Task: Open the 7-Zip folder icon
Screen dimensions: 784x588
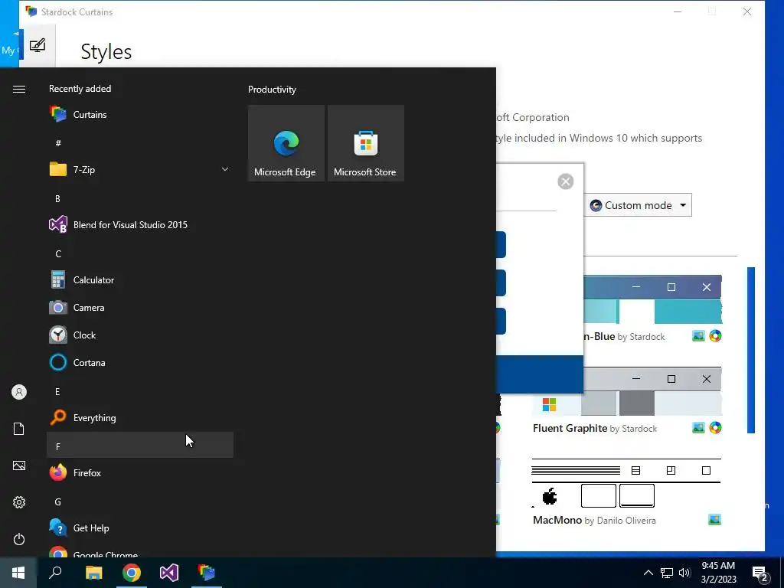Action: (58, 169)
